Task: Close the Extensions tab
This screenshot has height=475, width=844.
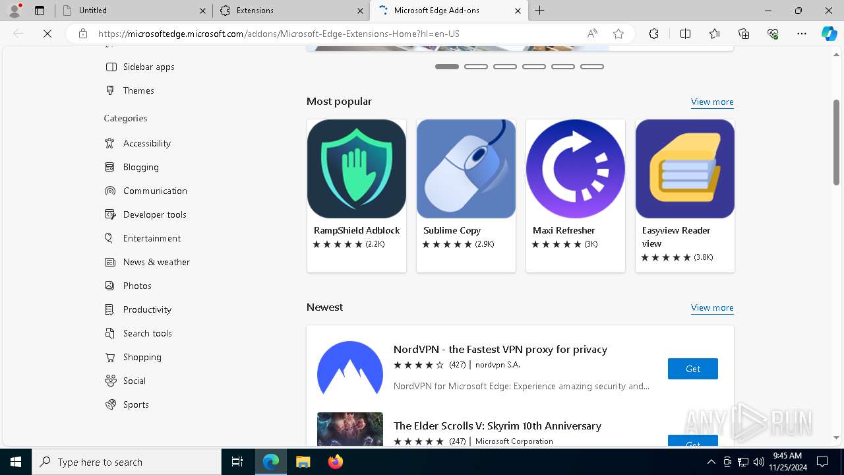Action: click(x=360, y=11)
